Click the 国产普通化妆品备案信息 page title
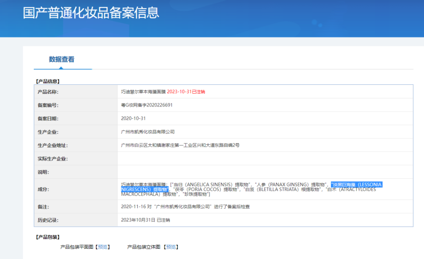Image resolution: width=424 pixels, height=259 pixels. pos(91,13)
